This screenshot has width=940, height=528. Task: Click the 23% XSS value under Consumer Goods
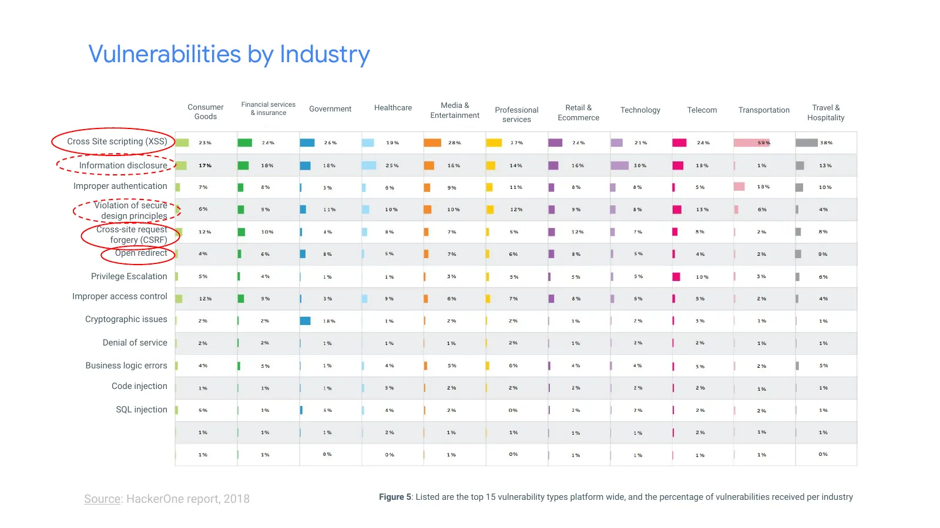pos(204,143)
